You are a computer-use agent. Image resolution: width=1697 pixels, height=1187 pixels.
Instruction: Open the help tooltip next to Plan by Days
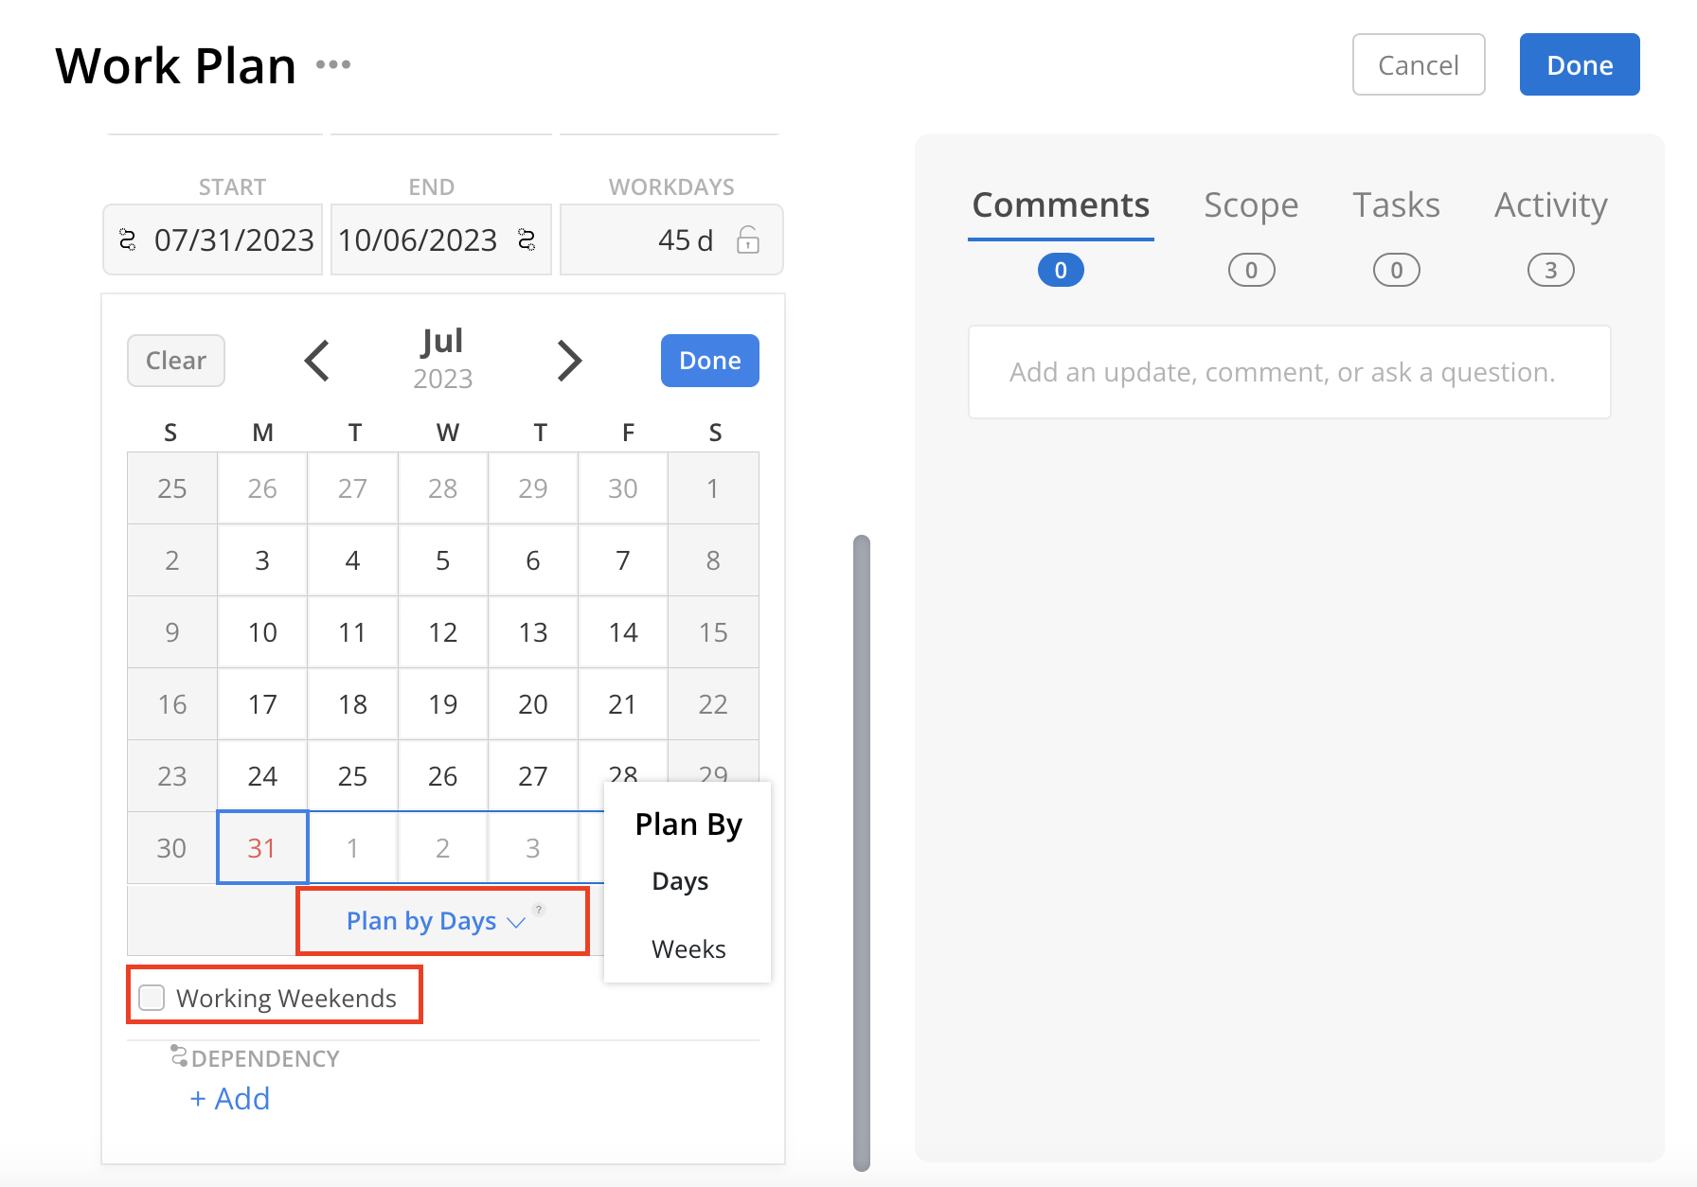click(538, 909)
